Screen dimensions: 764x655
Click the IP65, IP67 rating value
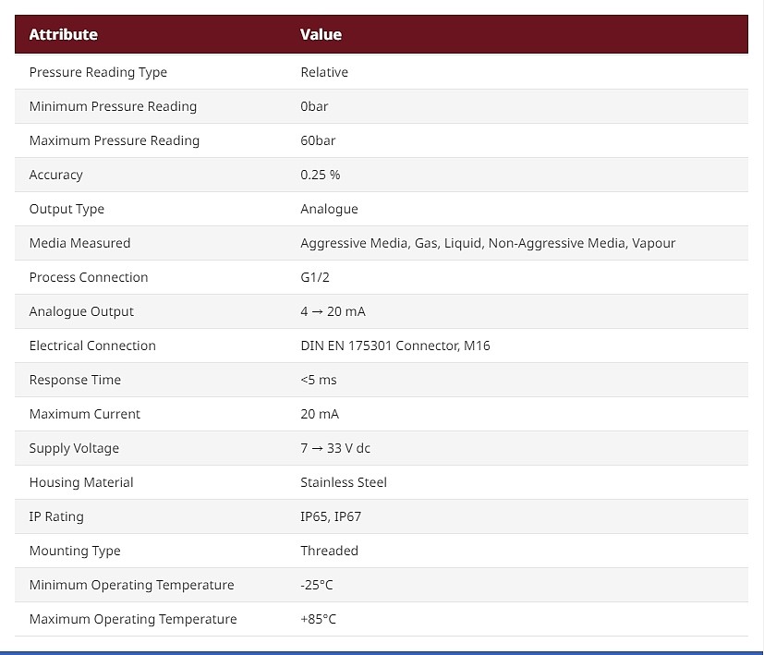click(x=331, y=516)
